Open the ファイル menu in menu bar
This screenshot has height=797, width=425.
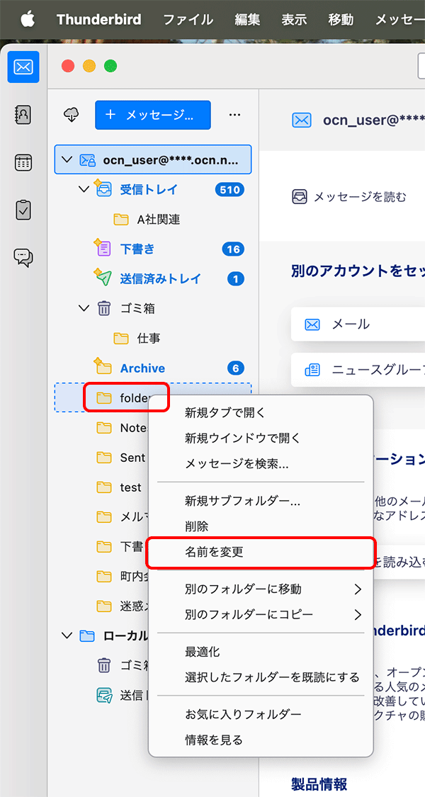coord(188,19)
